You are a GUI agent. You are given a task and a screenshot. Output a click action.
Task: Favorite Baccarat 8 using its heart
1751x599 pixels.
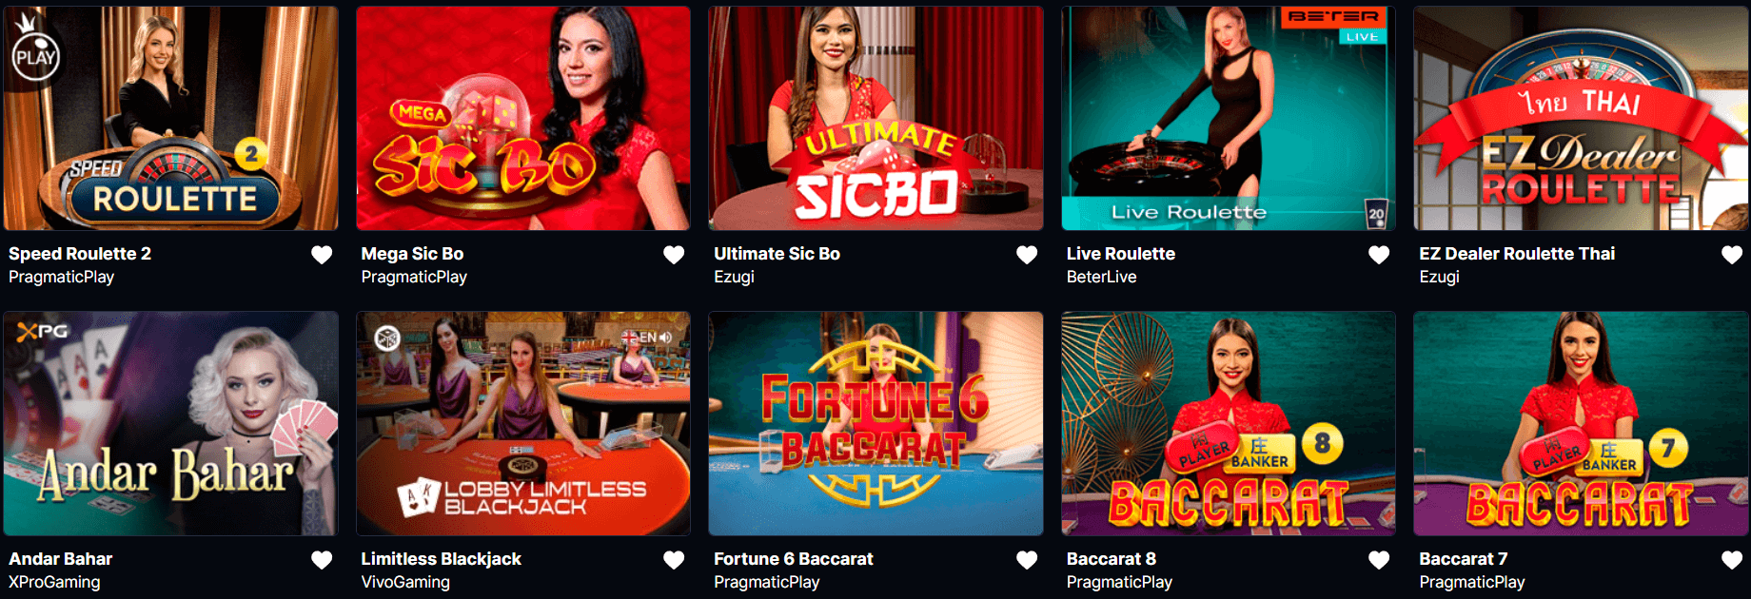click(1379, 560)
